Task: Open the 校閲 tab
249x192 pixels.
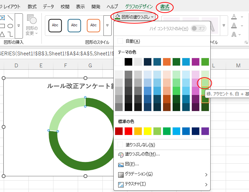Action: [65, 6]
